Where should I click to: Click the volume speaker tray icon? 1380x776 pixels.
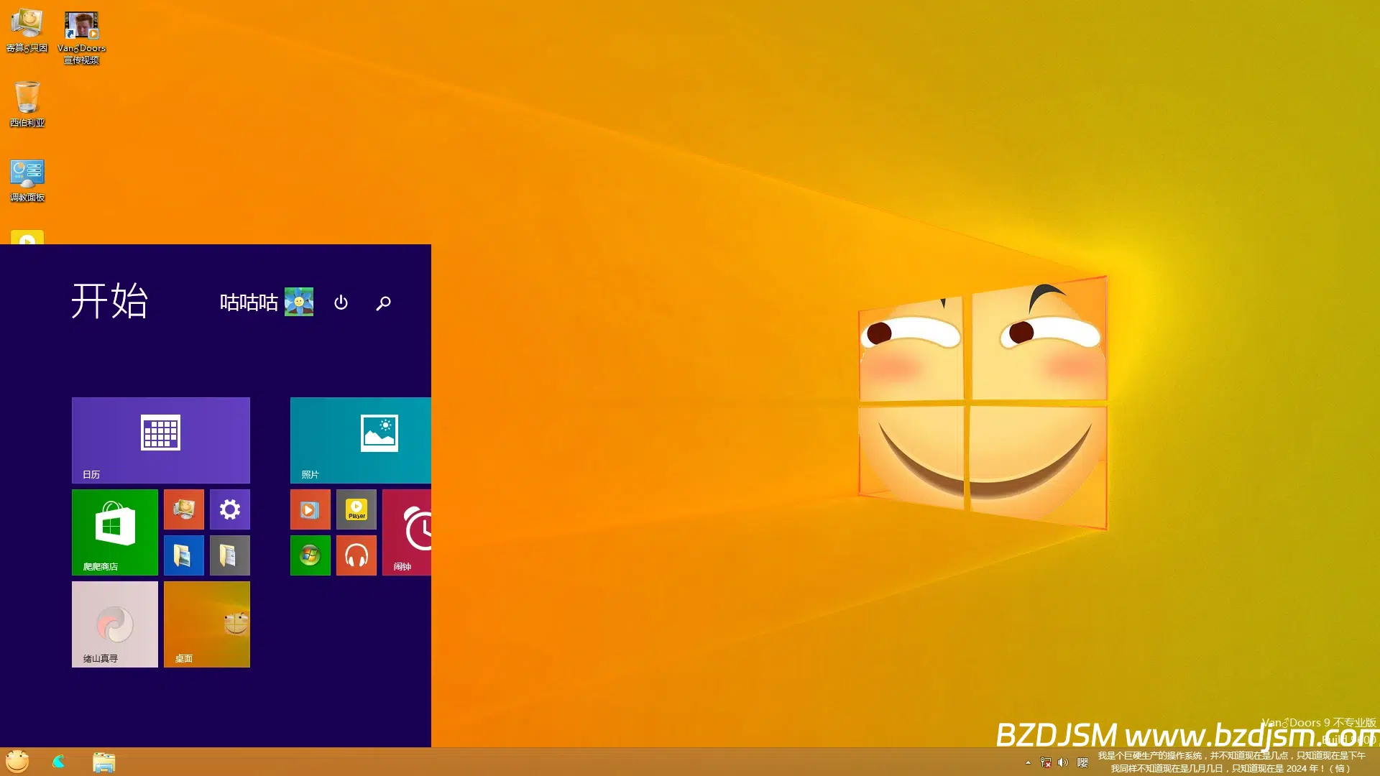(x=1063, y=762)
